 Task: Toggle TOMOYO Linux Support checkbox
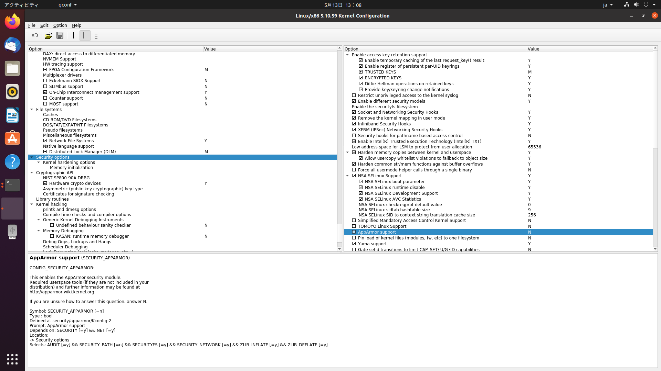click(354, 226)
